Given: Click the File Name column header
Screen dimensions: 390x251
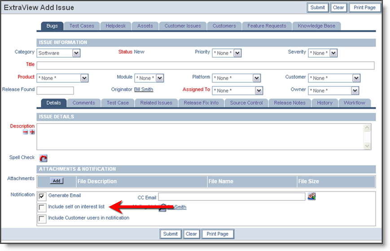Looking at the screenshot, I should (252, 181).
